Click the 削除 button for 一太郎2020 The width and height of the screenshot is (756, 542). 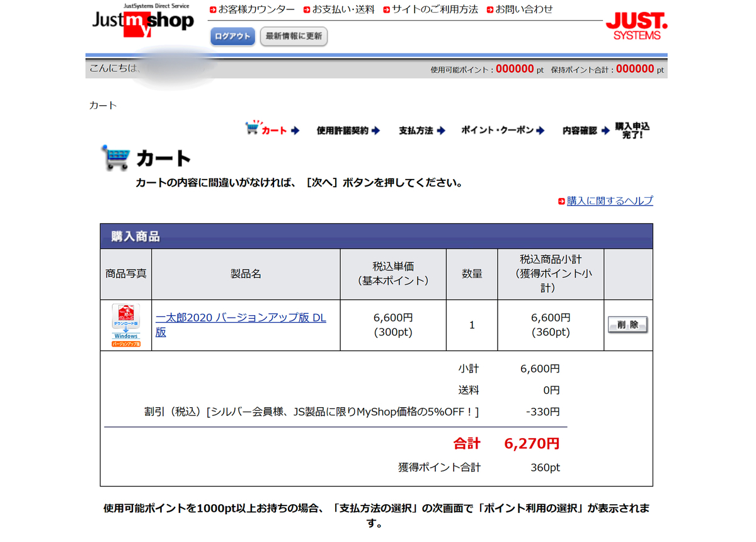pos(627,325)
